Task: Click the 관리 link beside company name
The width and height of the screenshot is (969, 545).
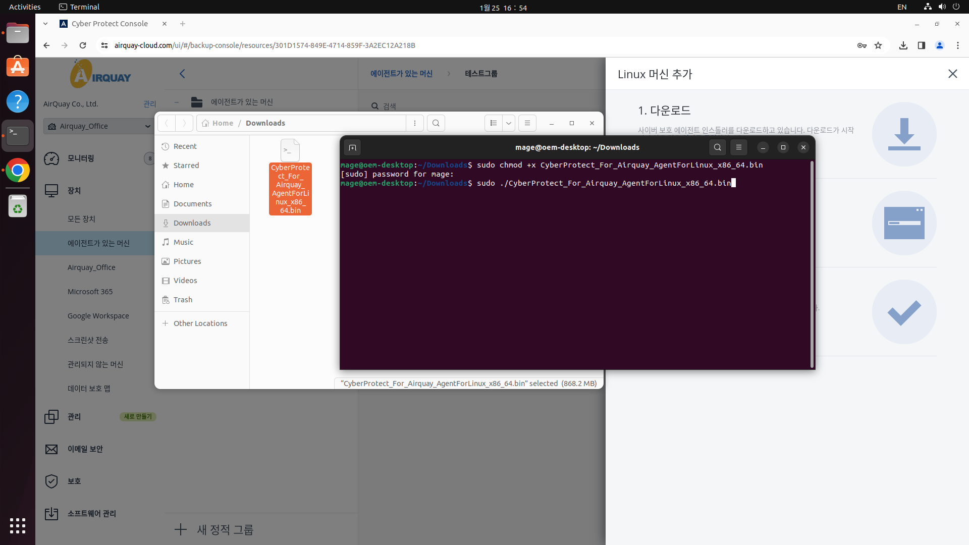Action: 149,104
